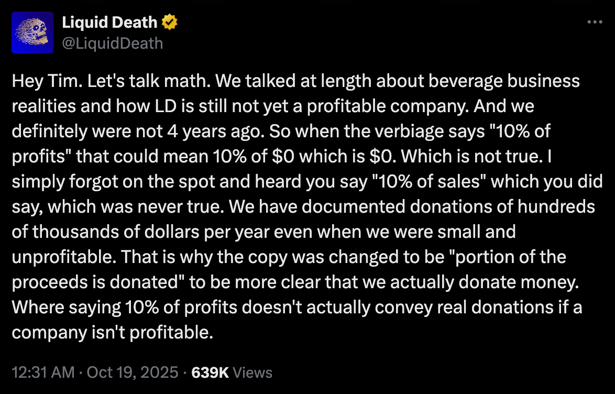Open Liquid Death's skull profile avatar
Viewport: 615px width, 394px height.
[32, 32]
